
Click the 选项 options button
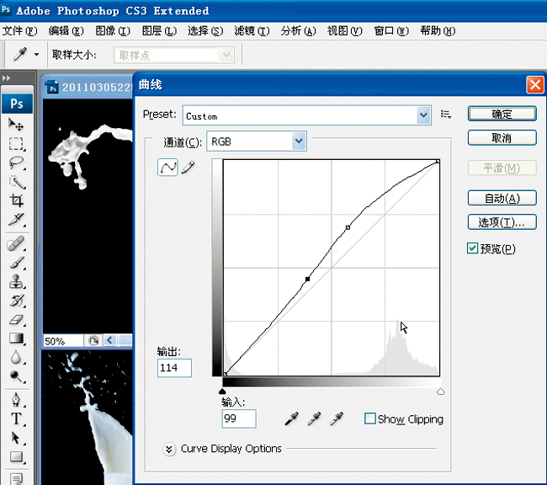[502, 221]
